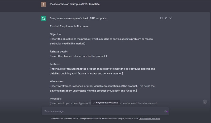Click the user prompt about PRD template

(x=75, y=4)
